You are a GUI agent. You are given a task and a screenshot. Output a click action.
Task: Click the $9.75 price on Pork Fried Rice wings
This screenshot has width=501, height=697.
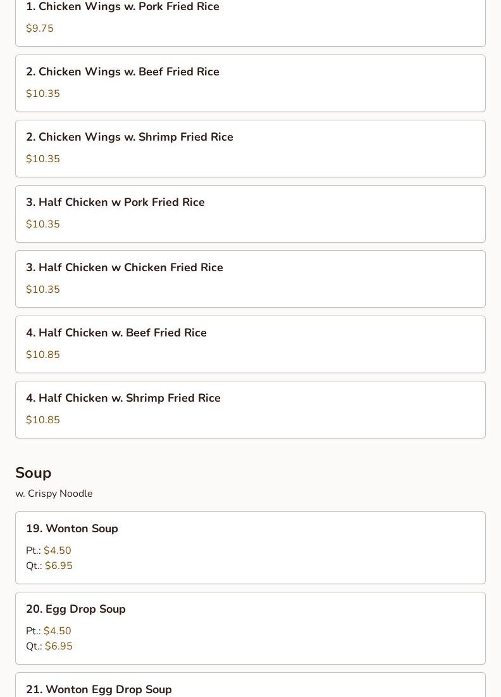click(39, 28)
